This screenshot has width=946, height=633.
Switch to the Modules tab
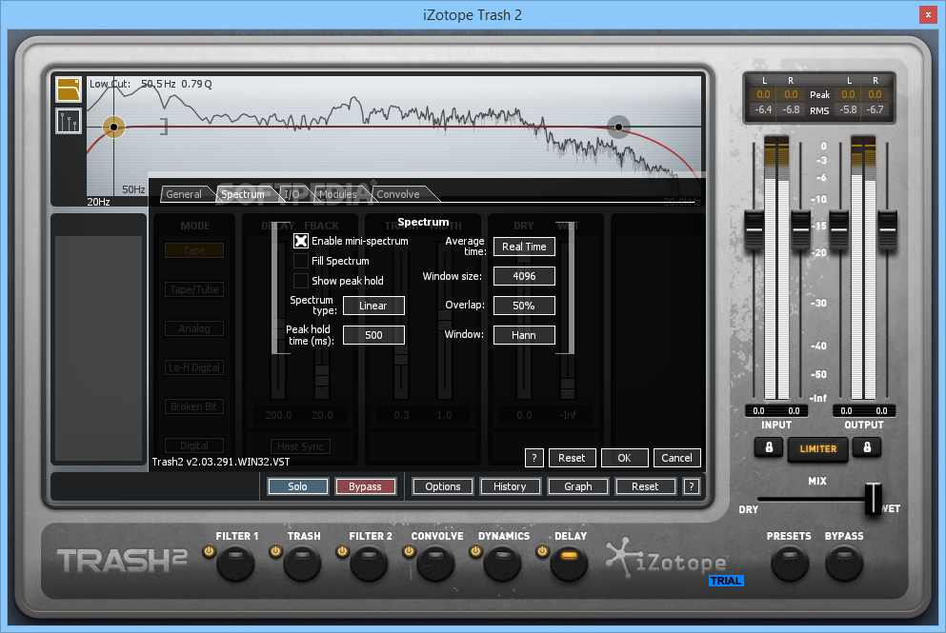tap(338, 194)
